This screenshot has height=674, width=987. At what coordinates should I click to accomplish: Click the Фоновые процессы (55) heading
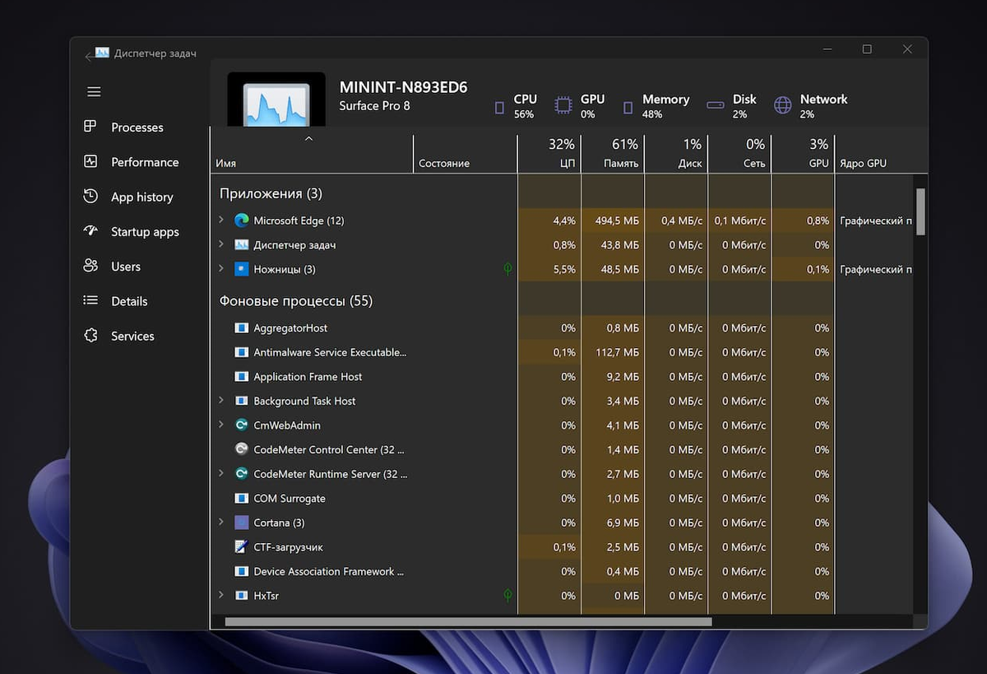(296, 301)
